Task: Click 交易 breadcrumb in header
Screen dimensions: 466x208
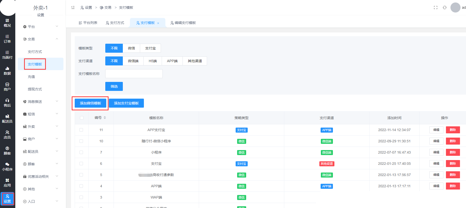Action: click(106, 7)
